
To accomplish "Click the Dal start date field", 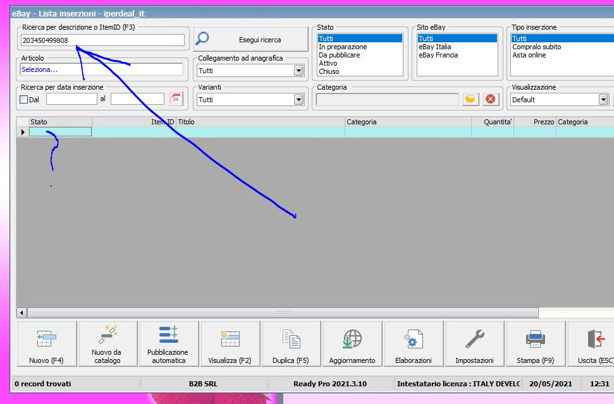I will coord(71,98).
